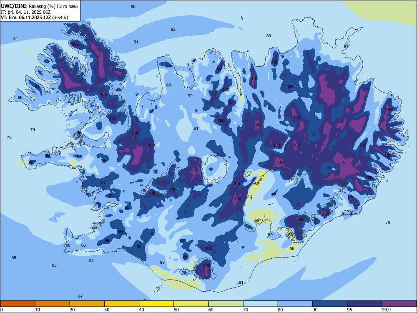The width and height of the screenshot is (417, 313).
Task: Click the 40–50 bright yellow legend swatch
Action: pyautogui.click(x=156, y=304)
